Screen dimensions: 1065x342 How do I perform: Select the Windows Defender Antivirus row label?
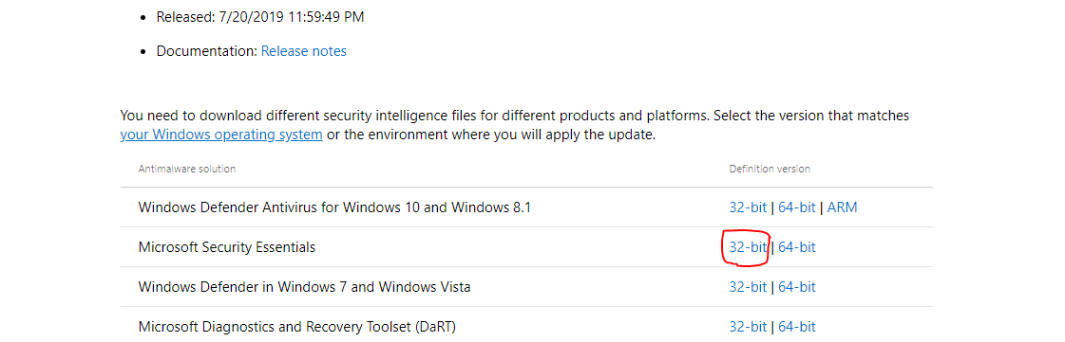pyautogui.click(x=334, y=207)
